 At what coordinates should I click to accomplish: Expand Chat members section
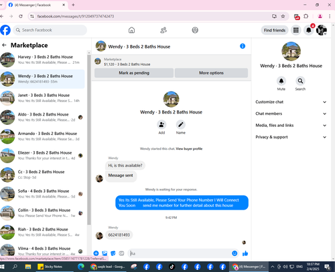(291, 114)
